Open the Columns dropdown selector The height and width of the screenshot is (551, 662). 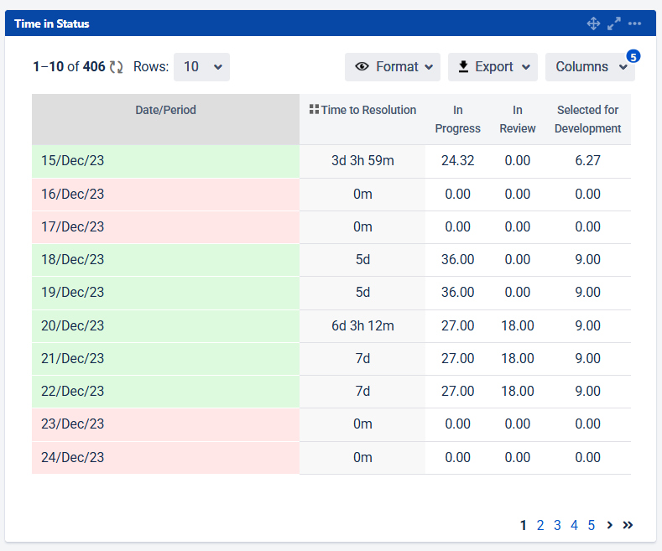coord(590,67)
